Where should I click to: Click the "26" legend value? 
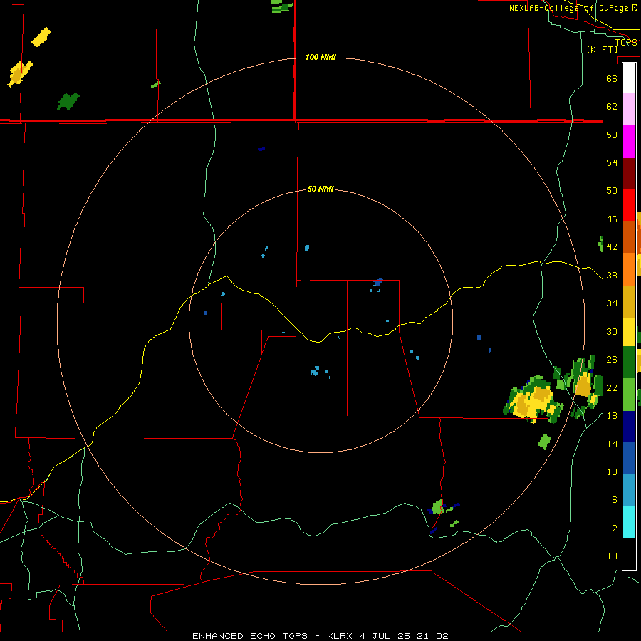point(612,360)
